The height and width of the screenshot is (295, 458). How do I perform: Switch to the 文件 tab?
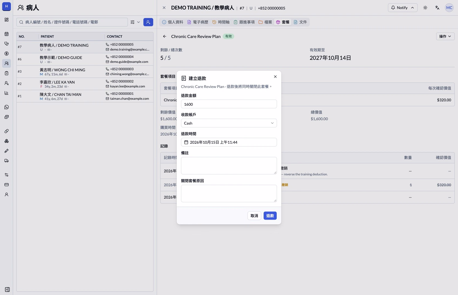pos(300,22)
